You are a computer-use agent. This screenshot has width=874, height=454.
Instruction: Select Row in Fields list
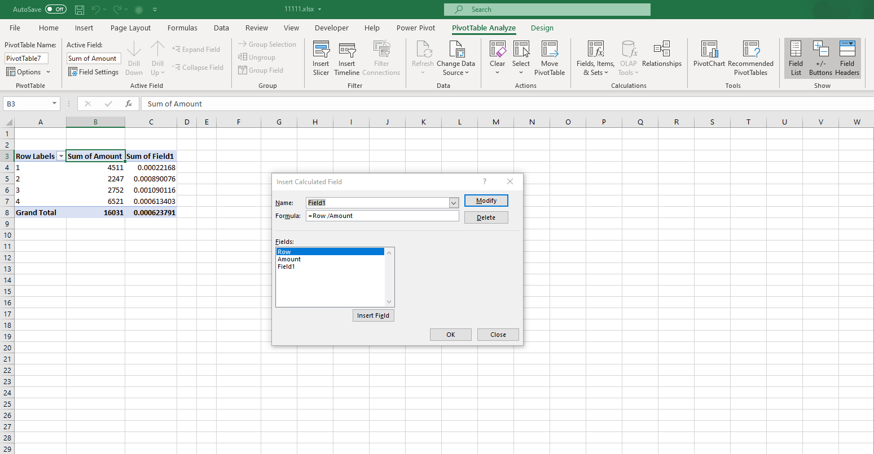coord(330,252)
